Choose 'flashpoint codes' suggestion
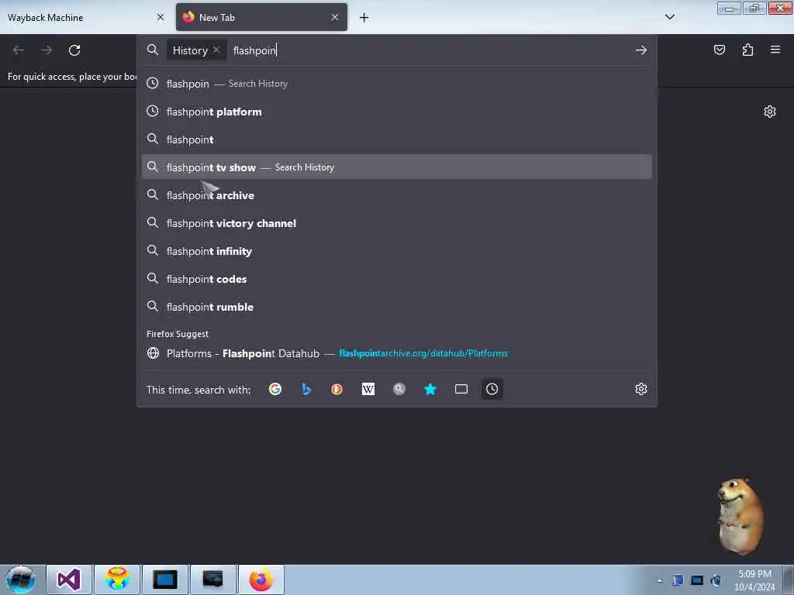 coord(397,279)
